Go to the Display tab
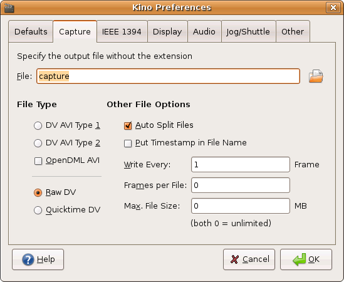The height and width of the screenshot is (282, 344). (x=167, y=31)
